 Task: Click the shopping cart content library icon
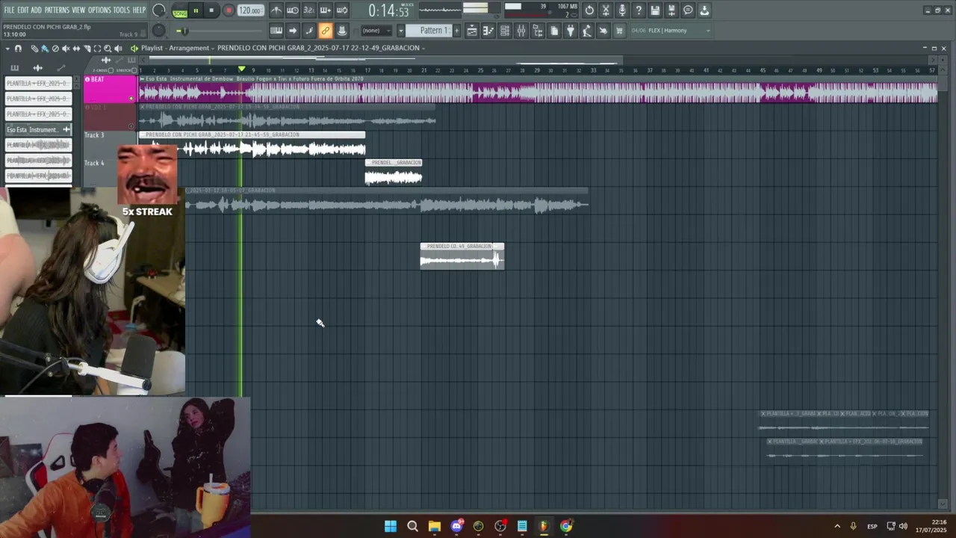(x=619, y=31)
